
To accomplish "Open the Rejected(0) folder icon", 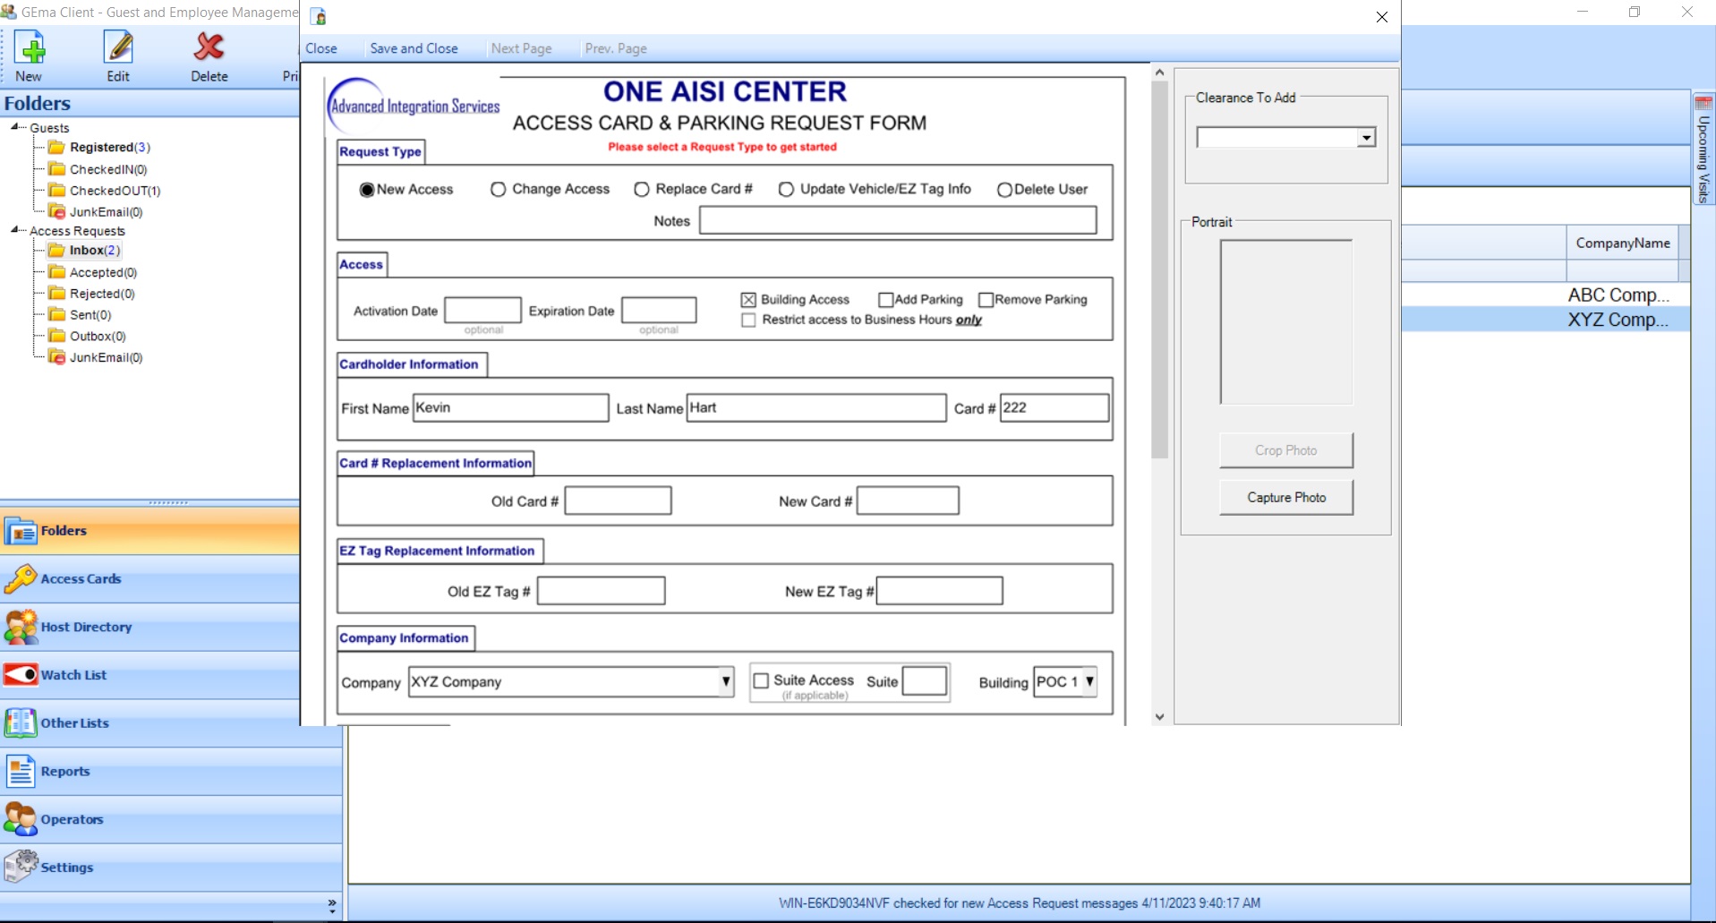I will coord(57,294).
